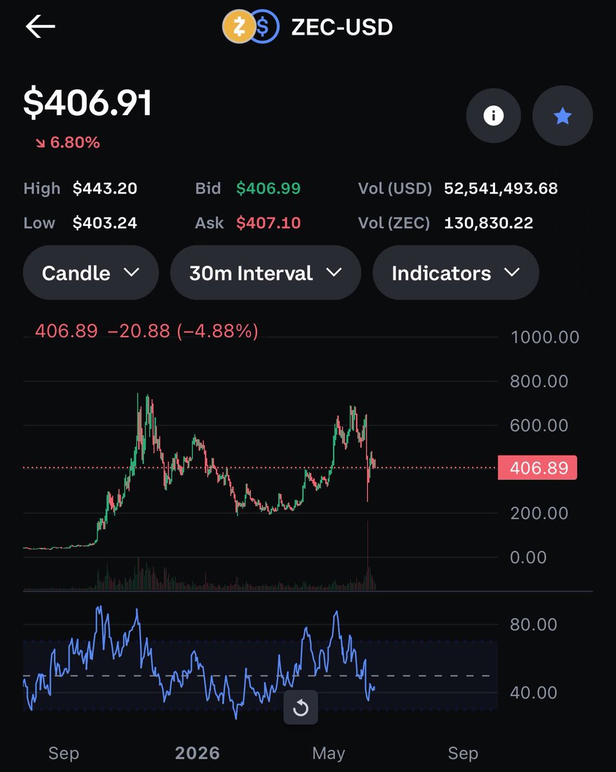616x772 pixels.
Task: Open the info button for ZEC-USD
Action: coord(494,116)
